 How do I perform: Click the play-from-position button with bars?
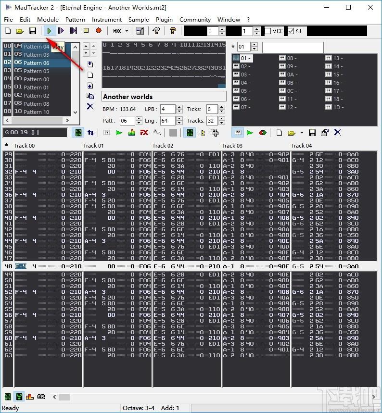(74, 31)
